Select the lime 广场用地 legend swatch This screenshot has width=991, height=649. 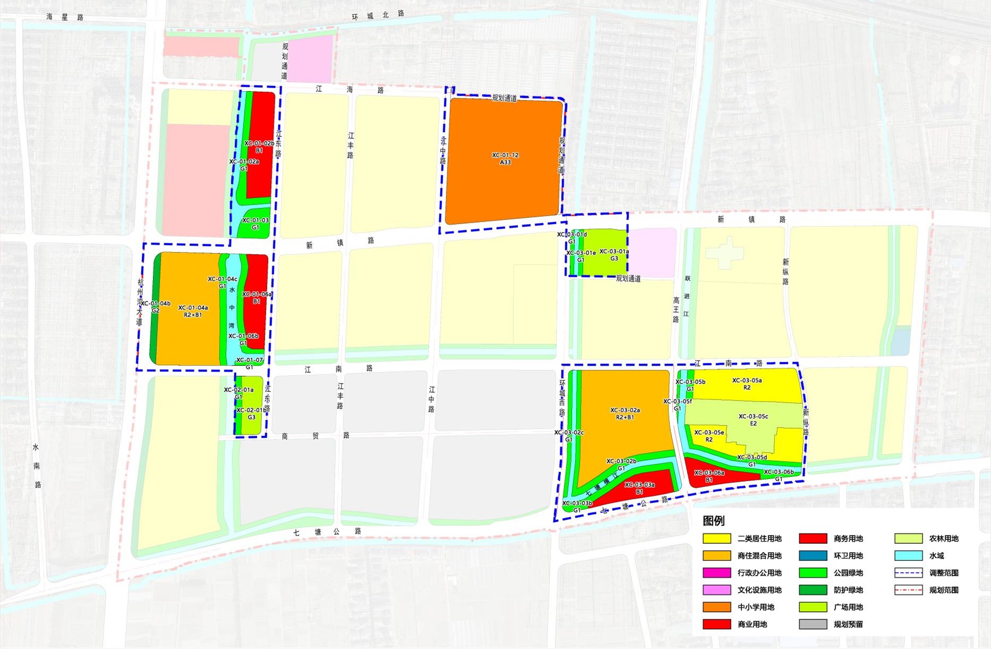(813, 607)
